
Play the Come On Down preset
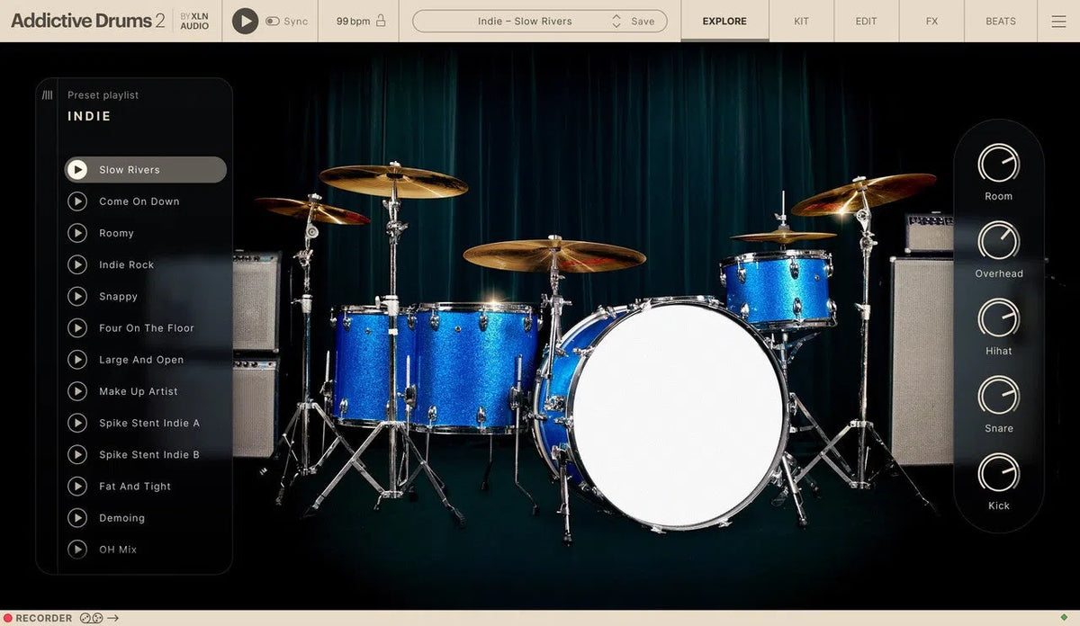tap(77, 201)
